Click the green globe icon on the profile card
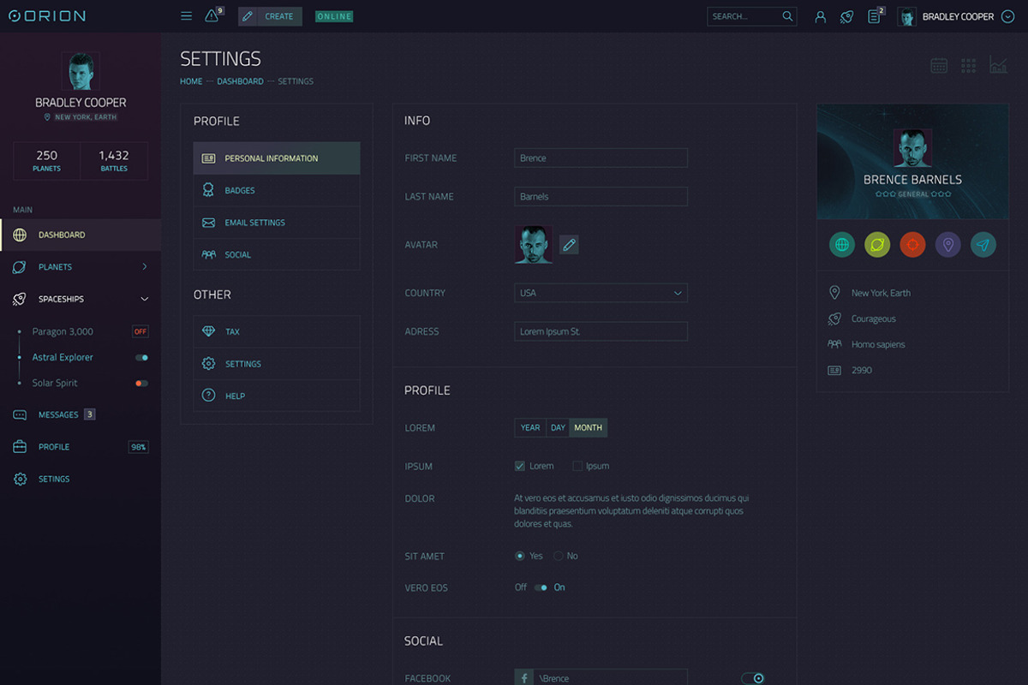 tap(841, 244)
